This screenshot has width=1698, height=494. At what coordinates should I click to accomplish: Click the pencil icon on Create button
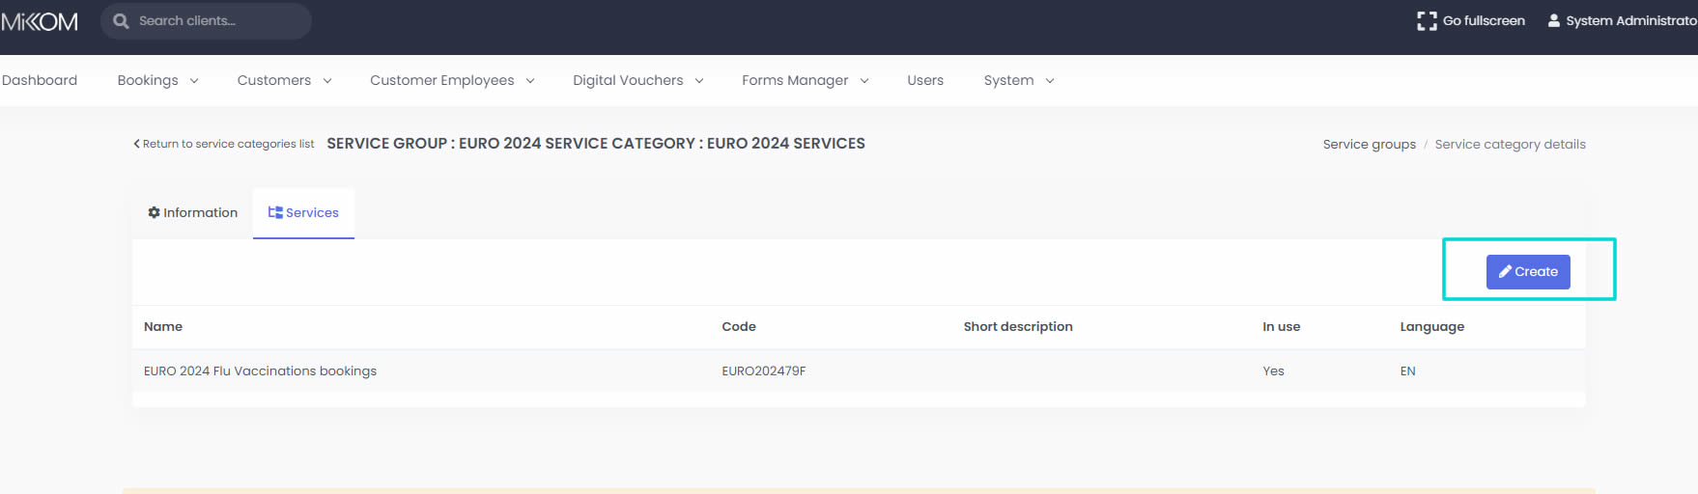point(1504,272)
